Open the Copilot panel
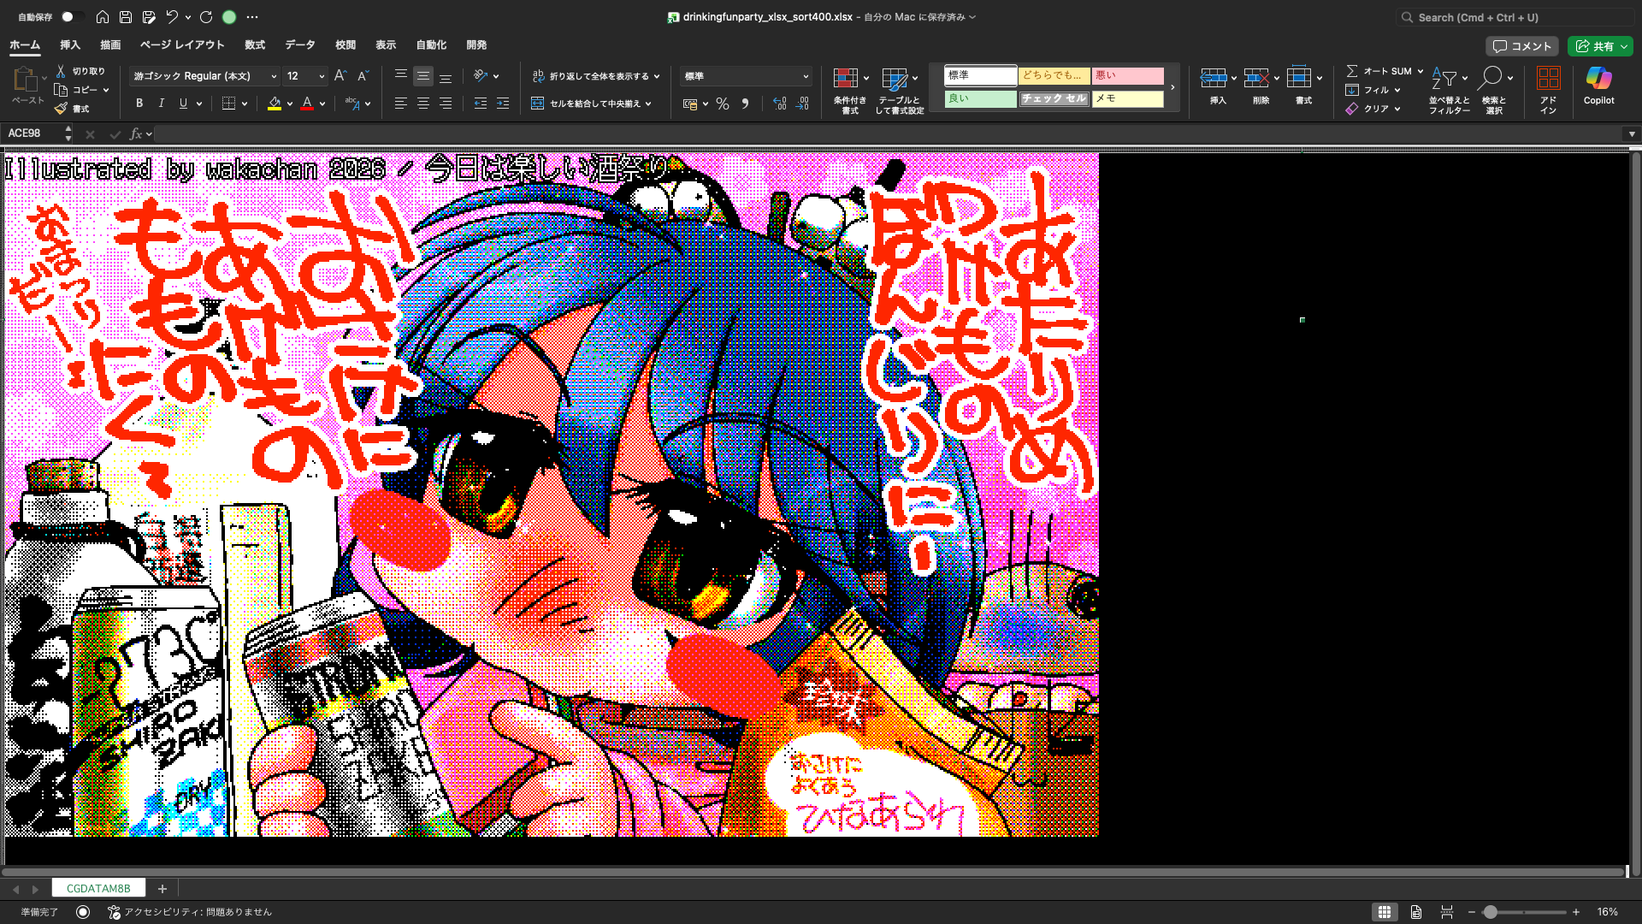This screenshot has width=1642, height=924. 1598,85
